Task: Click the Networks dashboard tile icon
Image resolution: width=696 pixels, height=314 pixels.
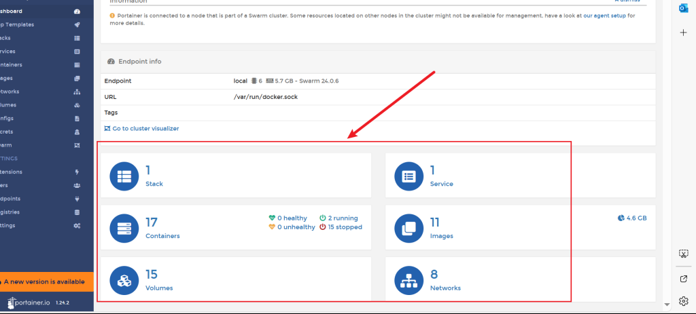Action: (x=408, y=280)
